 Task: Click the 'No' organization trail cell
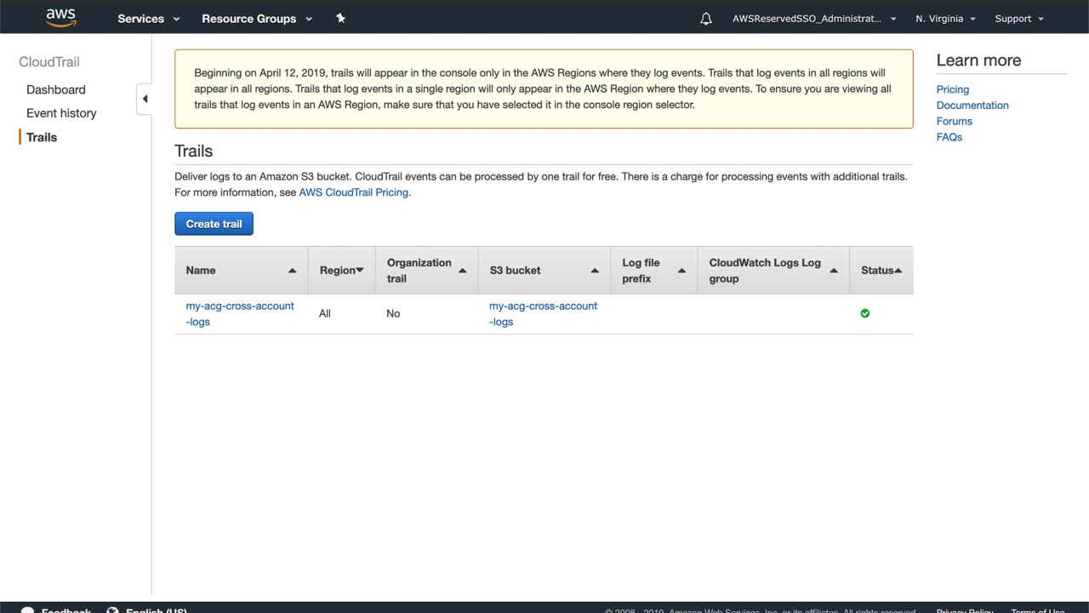[393, 313]
